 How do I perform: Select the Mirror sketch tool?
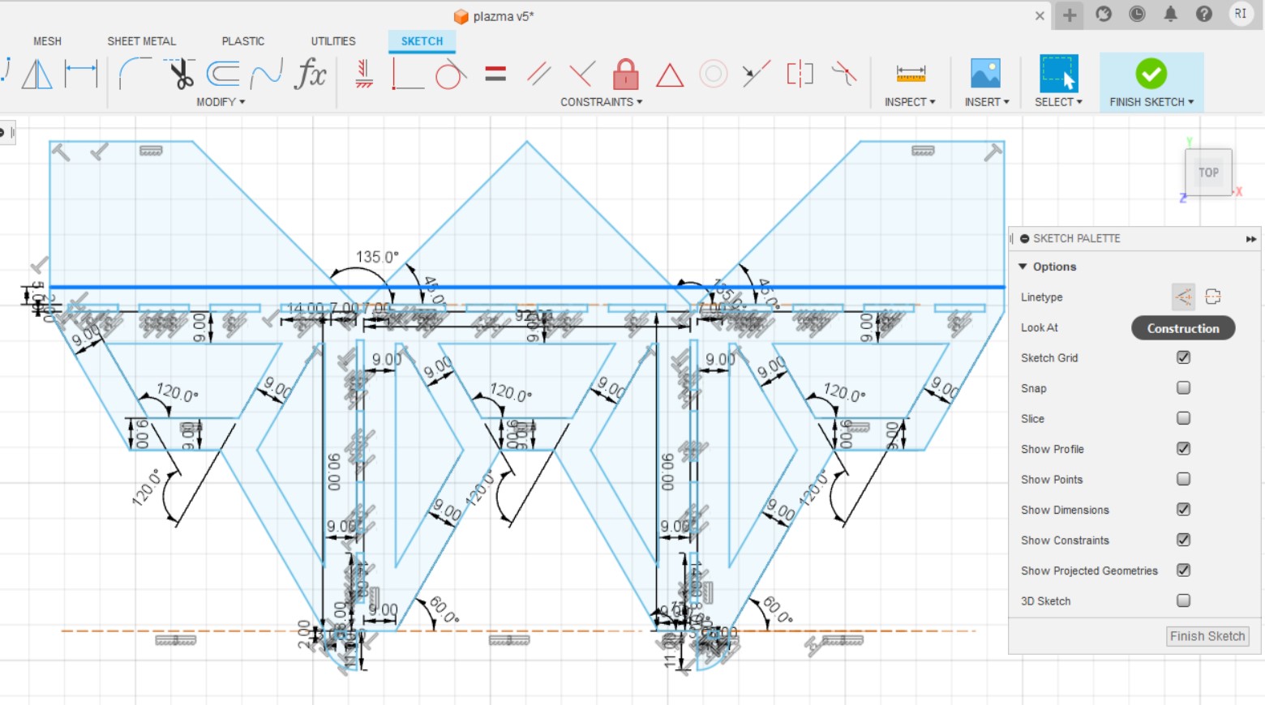tap(36, 75)
